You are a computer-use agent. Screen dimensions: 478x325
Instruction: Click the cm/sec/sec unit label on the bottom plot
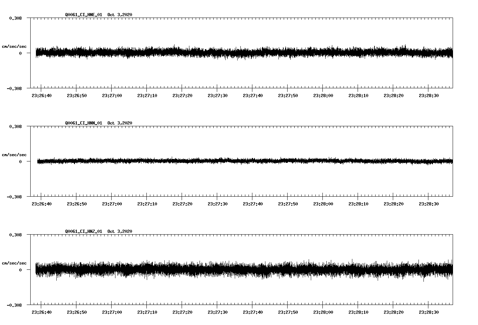[14, 263]
